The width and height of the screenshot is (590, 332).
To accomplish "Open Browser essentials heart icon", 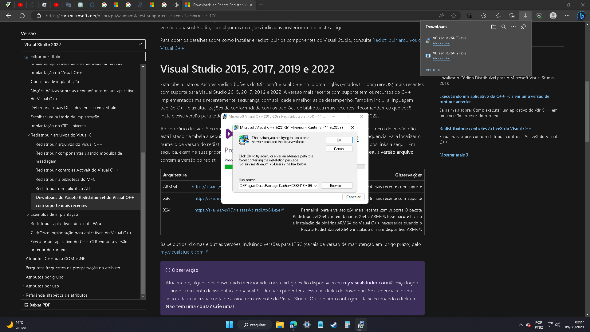I will pyautogui.click(x=539, y=16).
